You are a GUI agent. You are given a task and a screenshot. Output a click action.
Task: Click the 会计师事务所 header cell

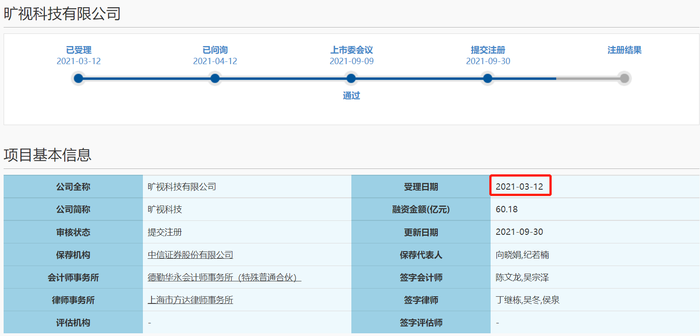(73, 277)
